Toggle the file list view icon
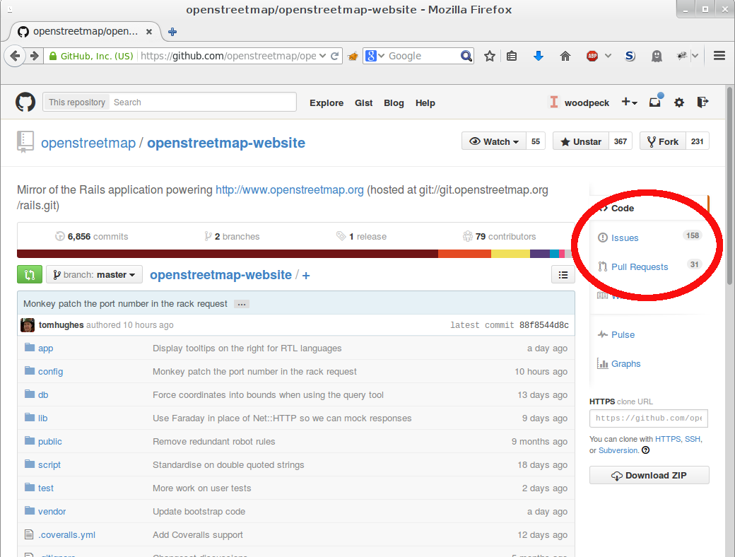This screenshot has width=735, height=557. (x=563, y=275)
